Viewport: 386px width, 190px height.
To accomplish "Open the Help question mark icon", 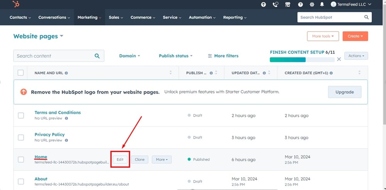I will pos(300,4).
